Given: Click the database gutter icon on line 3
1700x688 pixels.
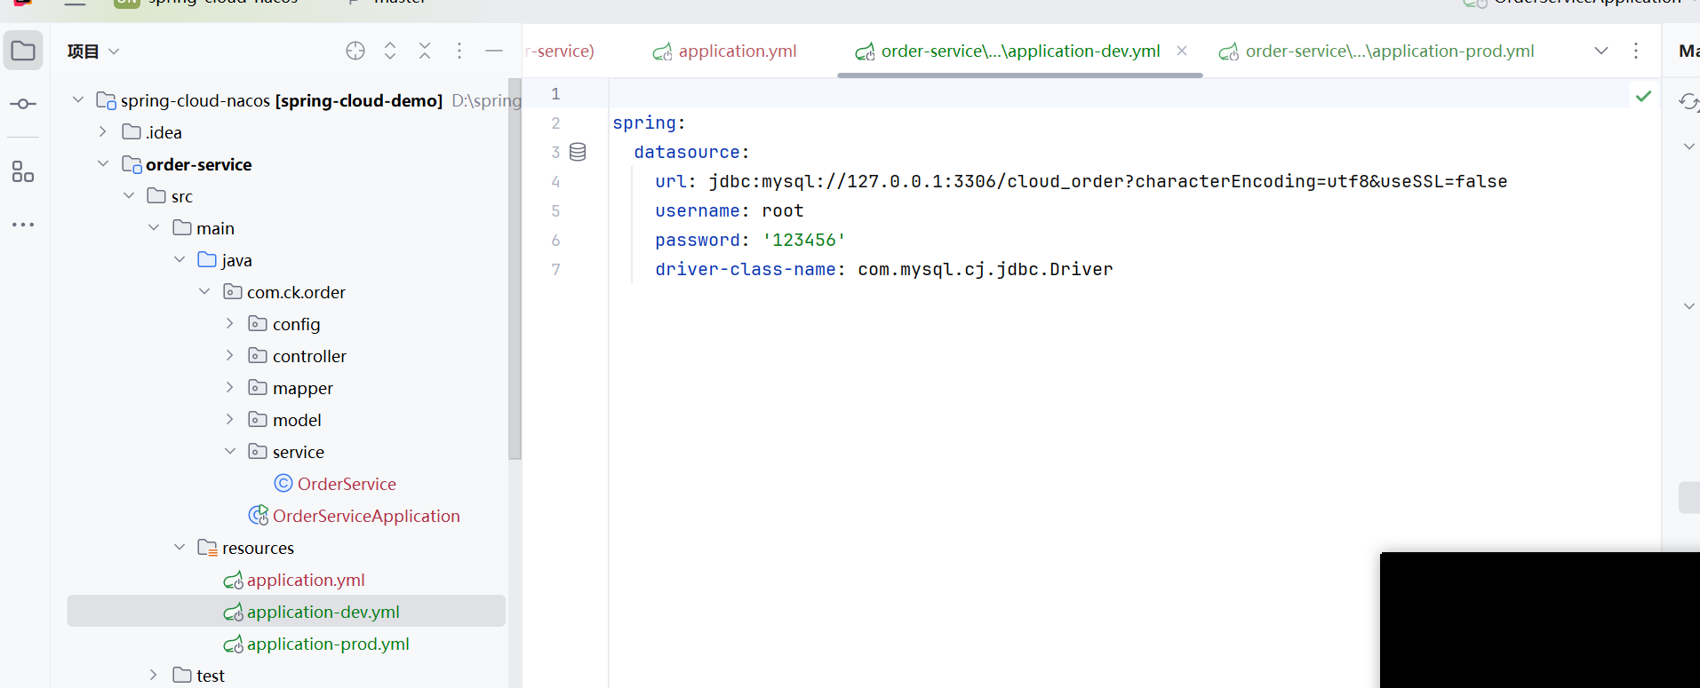Looking at the screenshot, I should pyautogui.click(x=578, y=152).
